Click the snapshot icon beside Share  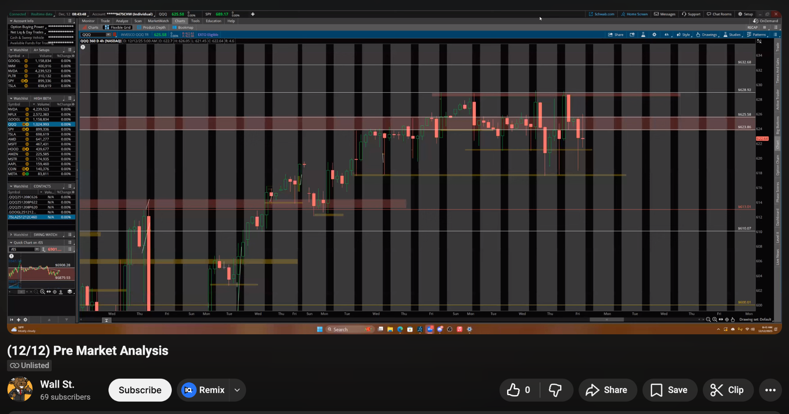[632, 35]
